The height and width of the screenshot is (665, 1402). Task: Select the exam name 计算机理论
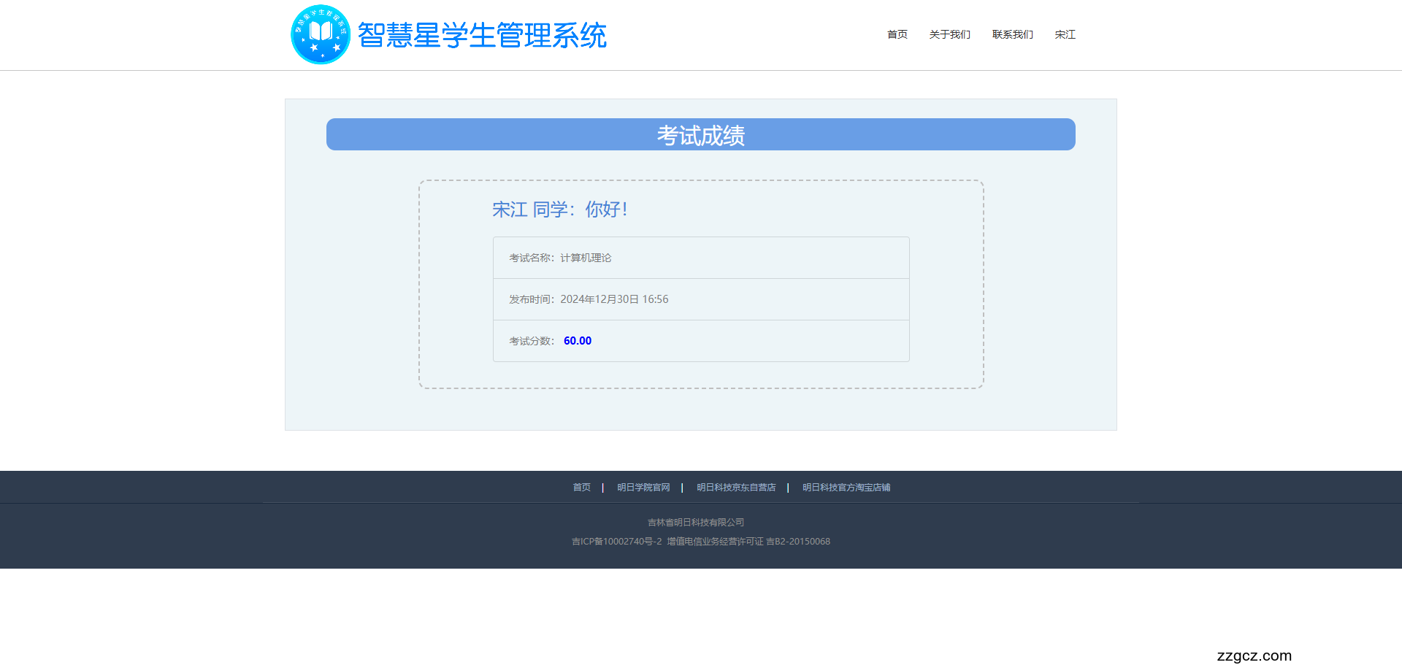(x=586, y=257)
